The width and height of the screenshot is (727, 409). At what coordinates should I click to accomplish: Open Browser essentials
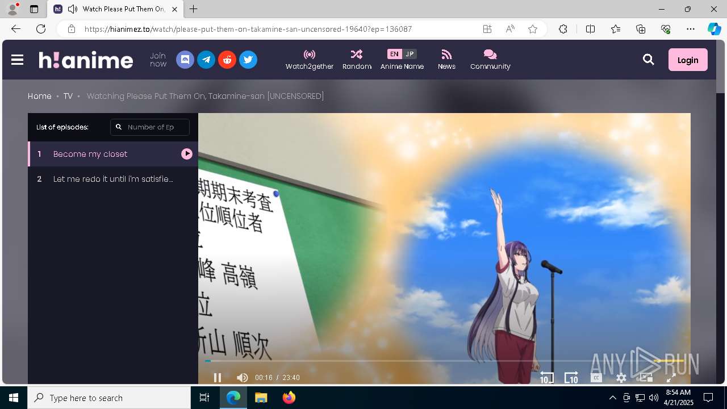666,29
